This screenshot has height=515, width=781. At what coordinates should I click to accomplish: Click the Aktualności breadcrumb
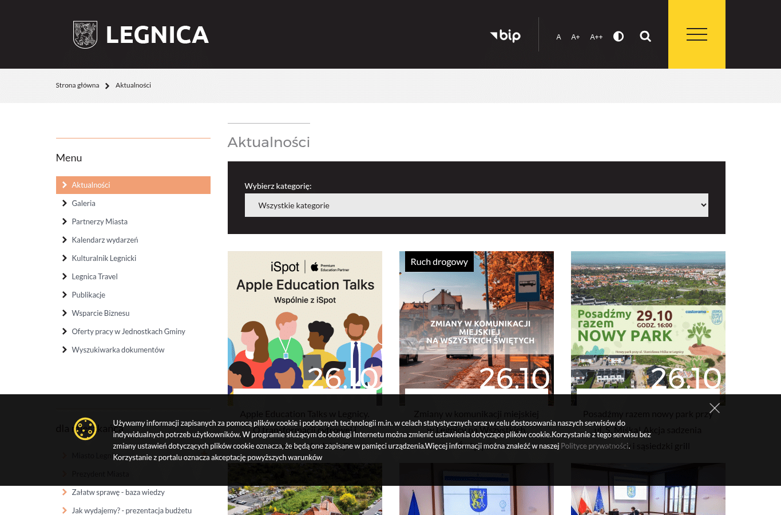pyautogui.click(x=133, y=85)
